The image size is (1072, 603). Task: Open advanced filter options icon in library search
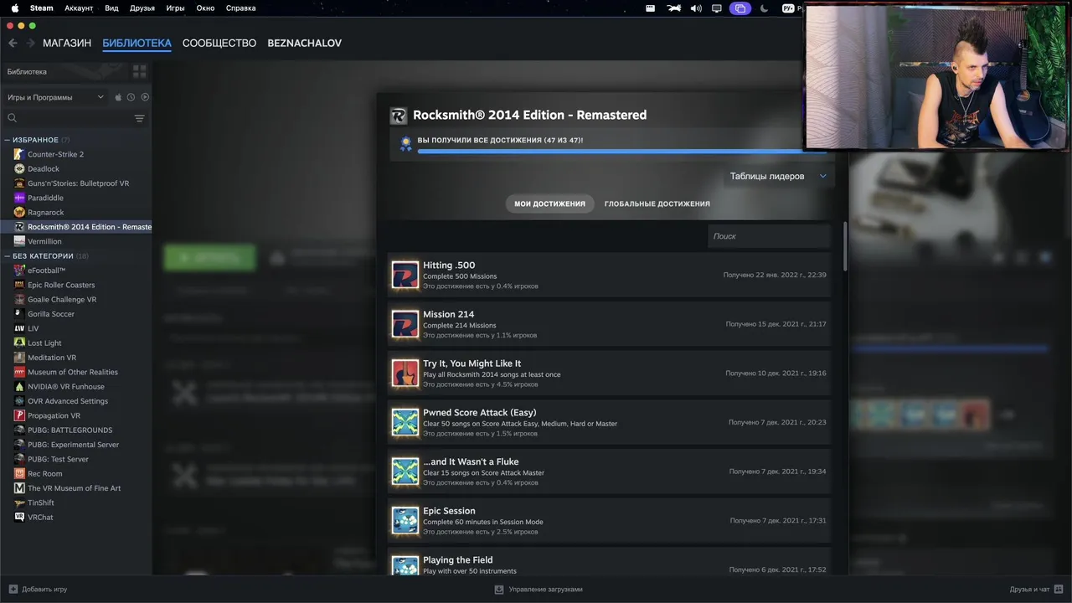[x=139, y=118]
